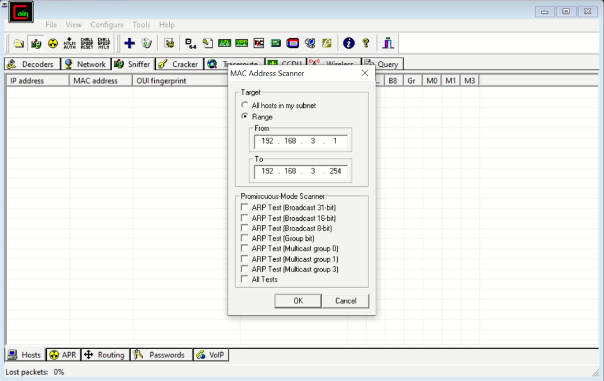This screenshot has height=381, width=604.
Task: Click the B64 Base64 decoder icon
Action: pyautogui.click(x=191, y=43)
